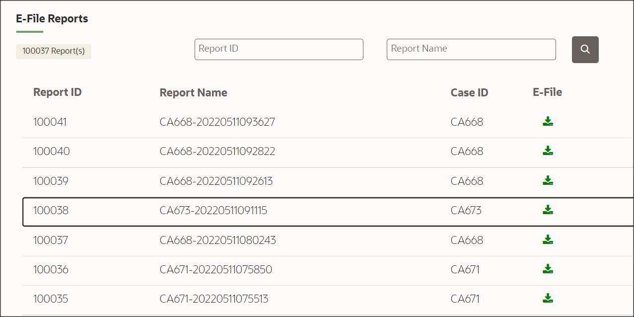
Task: Open report 100041 from the list
Action: [50, 121]
